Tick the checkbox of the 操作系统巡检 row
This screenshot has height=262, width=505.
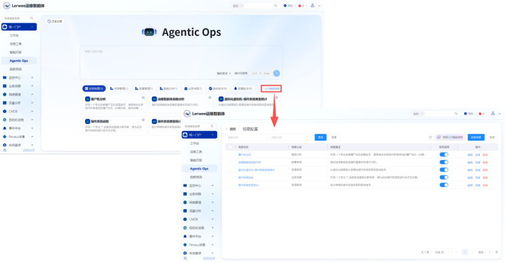230,178
